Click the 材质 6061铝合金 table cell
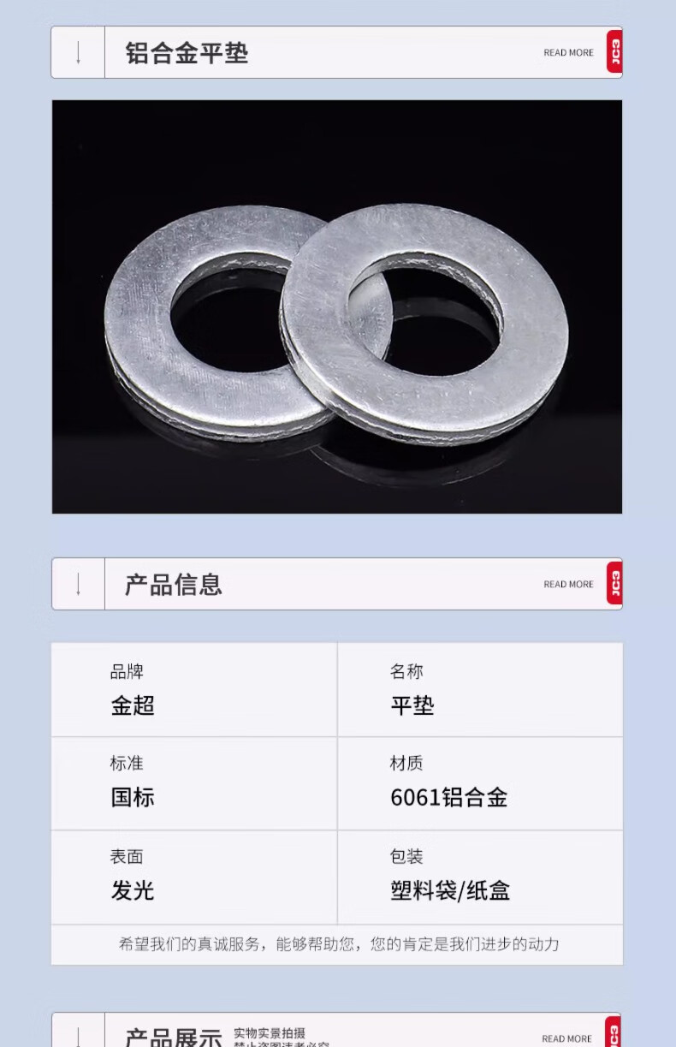Image resolution: width=676 pixels, height=1047 pixels. (x=481, y=783)
